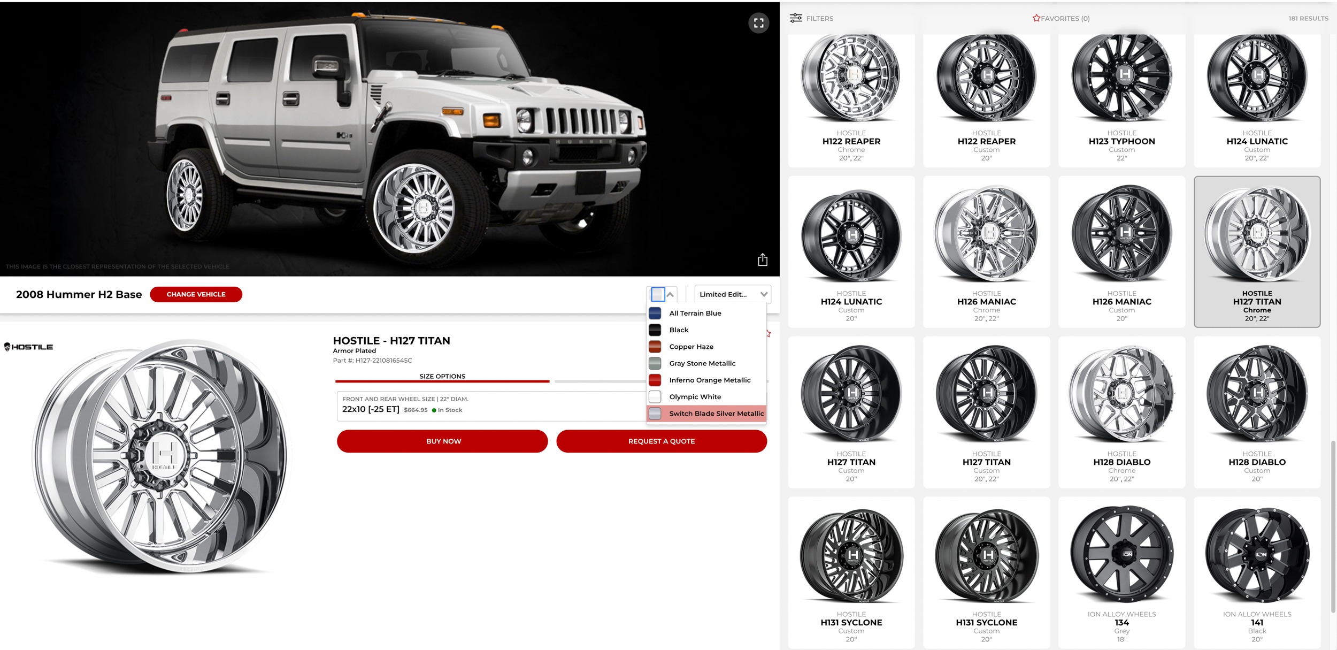Screen dimensions: 1337x650
Task: Click the Hostile brand logo
Action: click(28, 347)
